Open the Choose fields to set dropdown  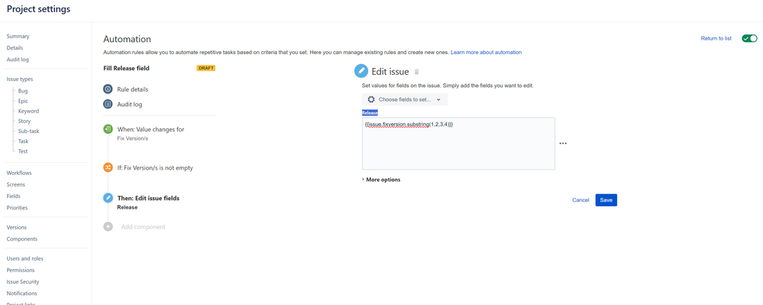(x=405, y=99)
